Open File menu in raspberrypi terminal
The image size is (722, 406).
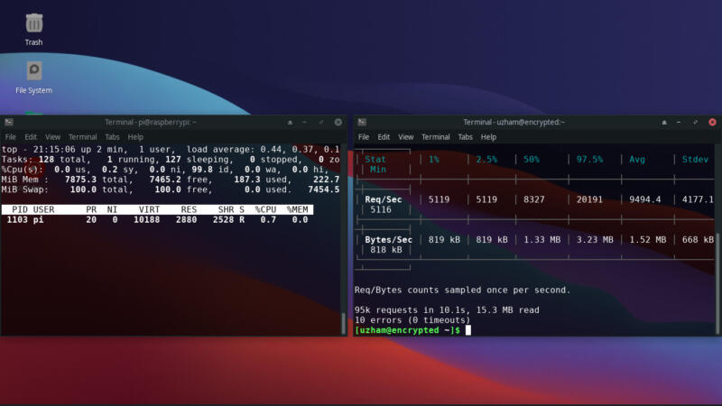click(10, 137)
